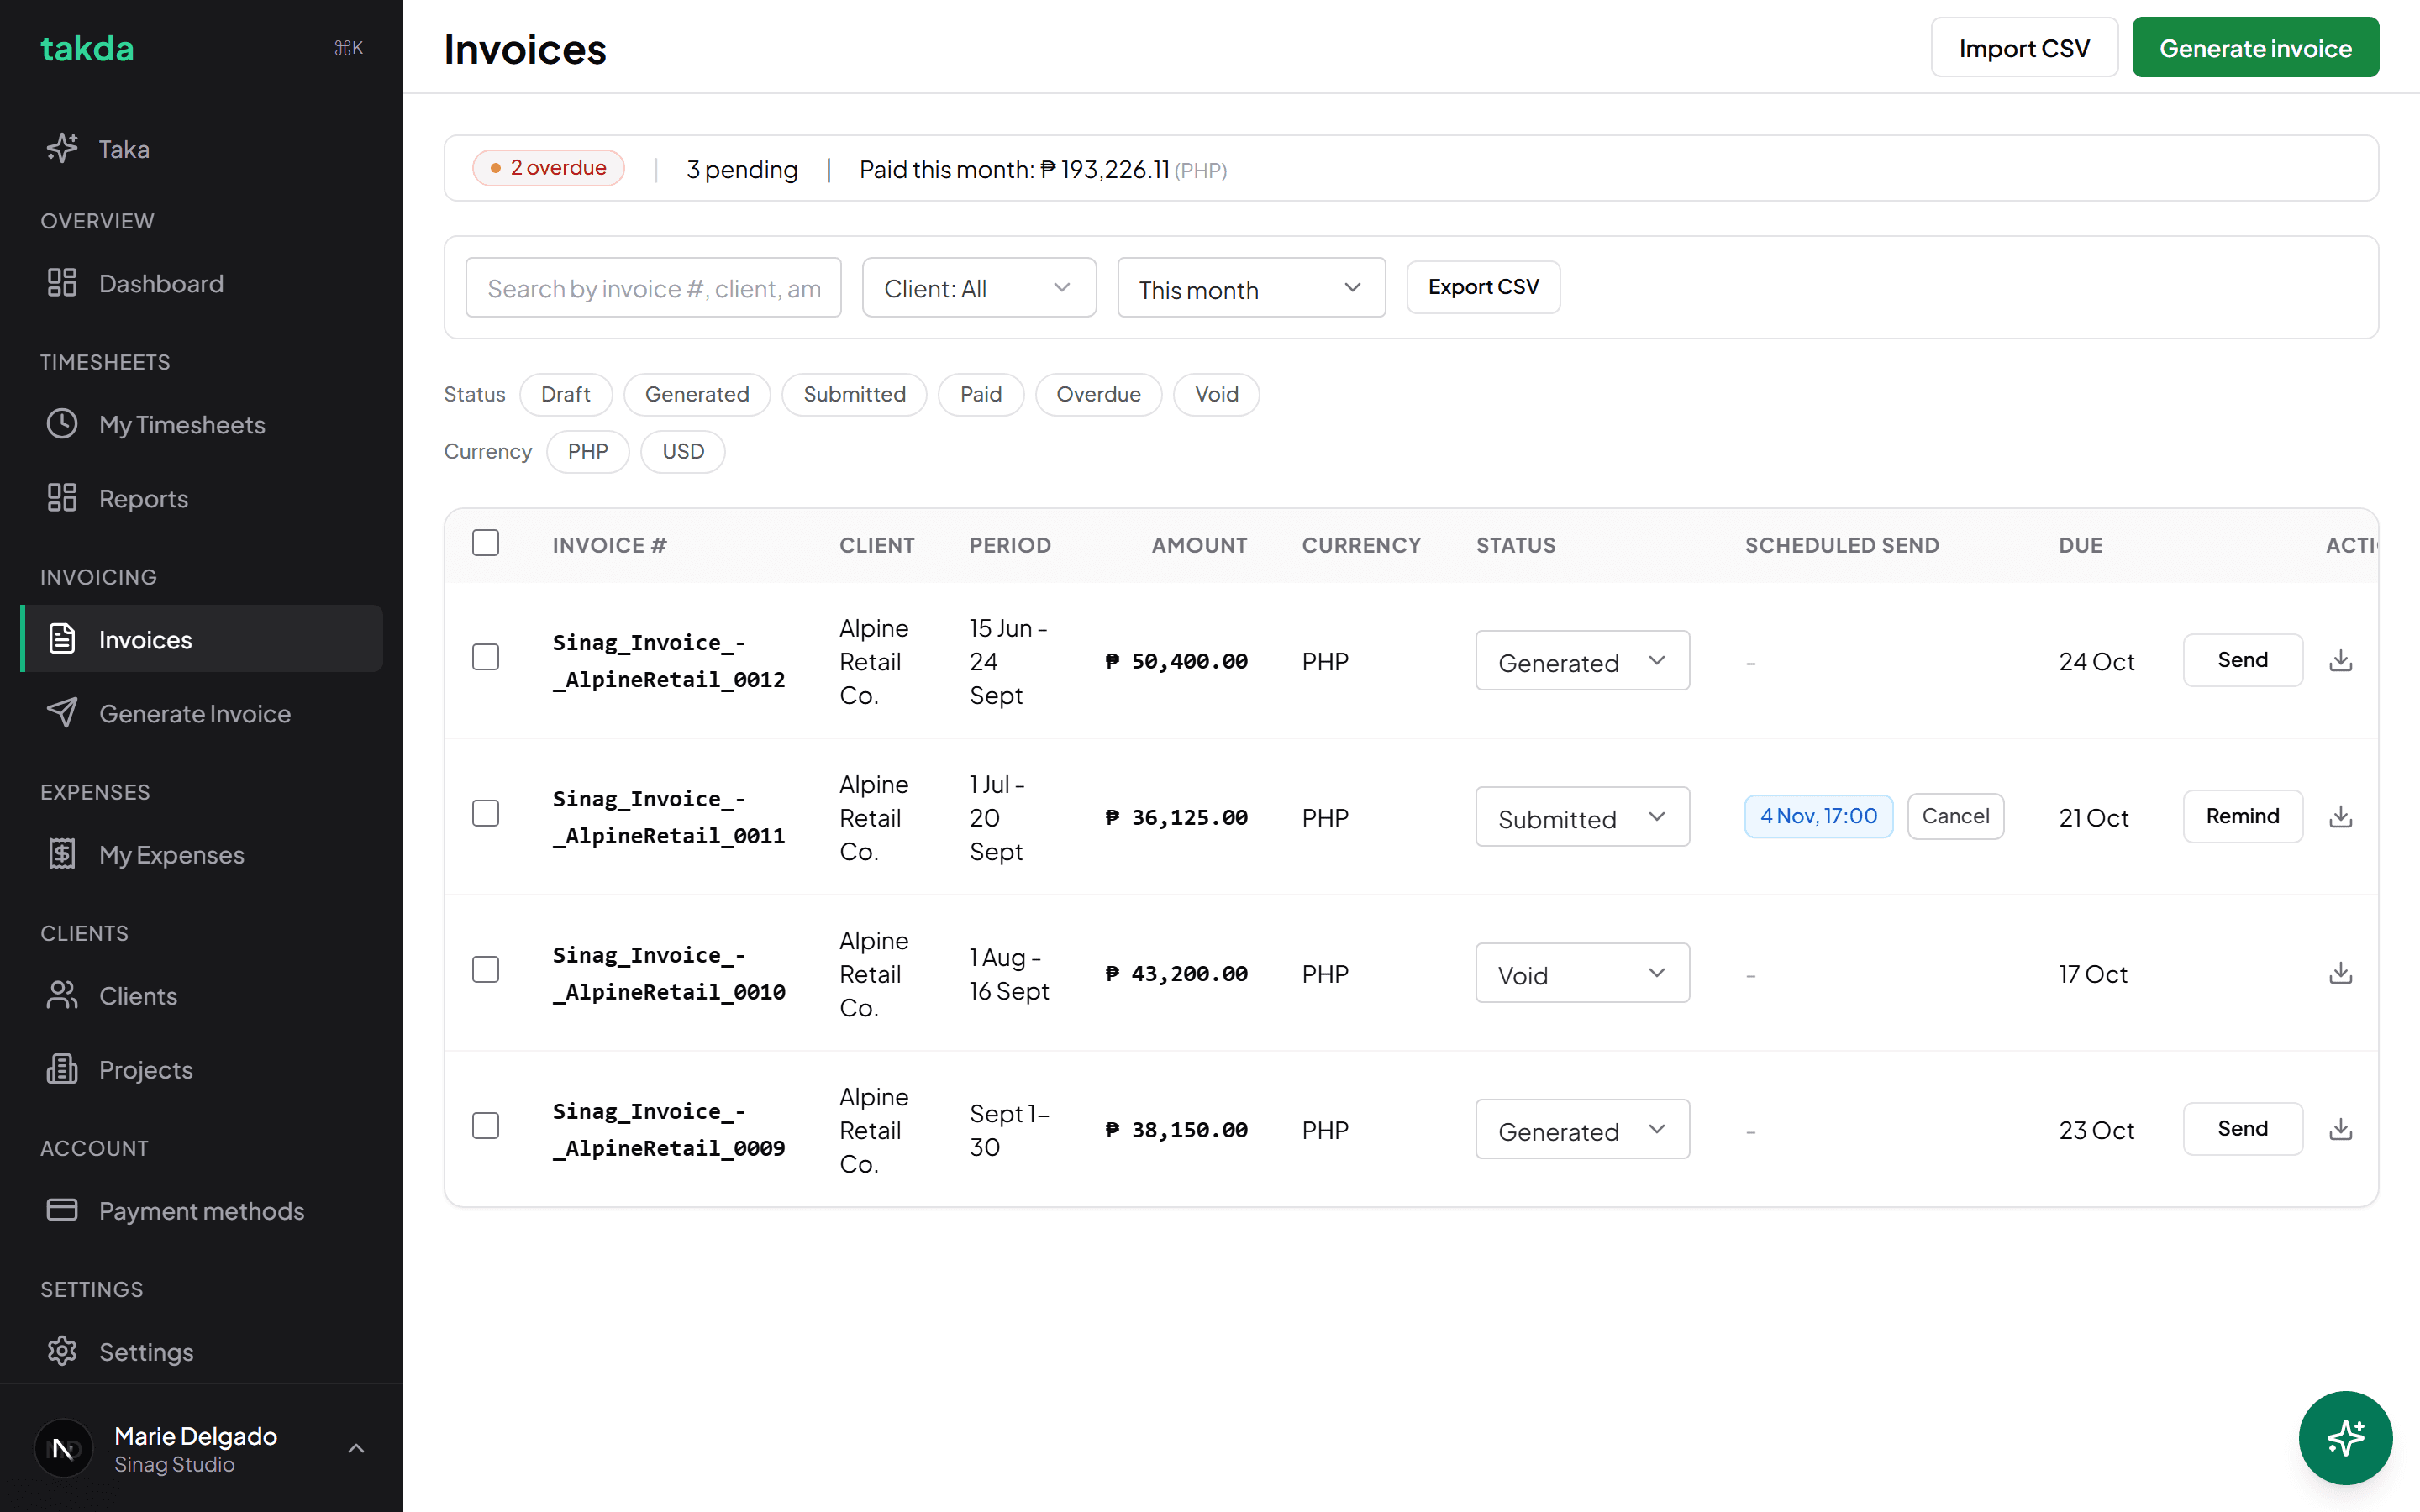
Task: Open Void status dropdown for invoice 0010
Action: (1582, 974)
